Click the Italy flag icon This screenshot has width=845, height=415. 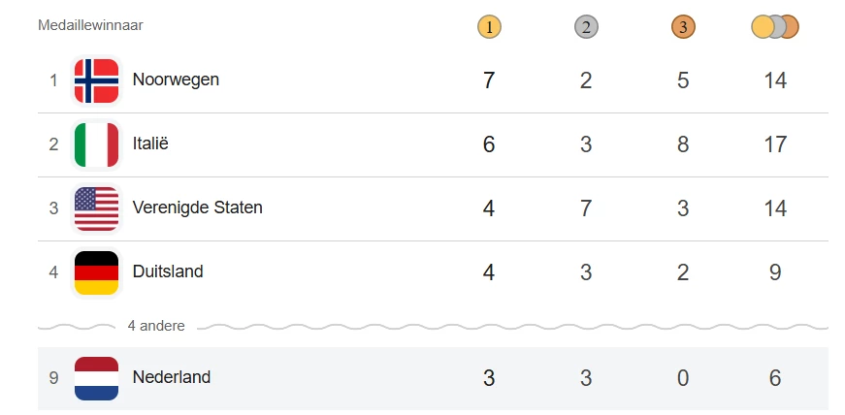pos(96,144)
